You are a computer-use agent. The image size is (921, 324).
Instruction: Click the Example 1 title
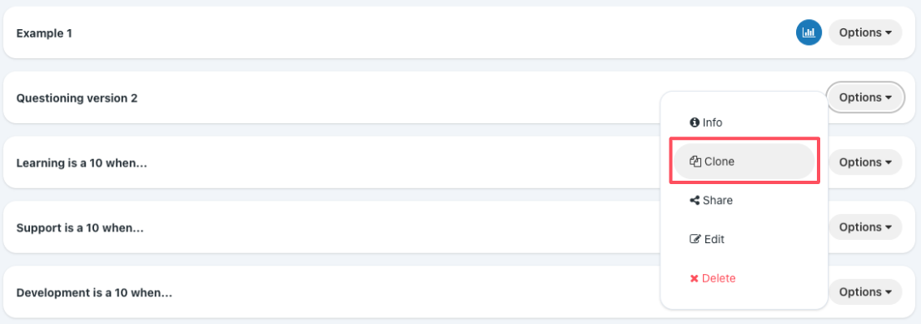[x=44, y=33]
